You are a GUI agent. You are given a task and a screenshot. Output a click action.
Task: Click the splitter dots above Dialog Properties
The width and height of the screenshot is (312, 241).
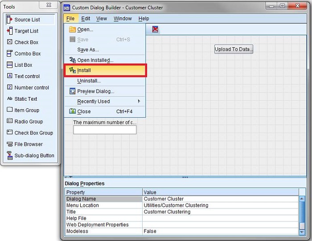click(x=185, y=177)
